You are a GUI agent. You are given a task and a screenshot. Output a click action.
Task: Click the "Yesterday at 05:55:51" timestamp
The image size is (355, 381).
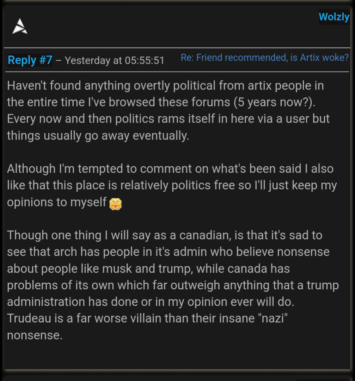click(115, 61)
